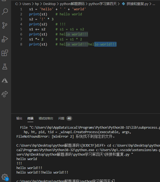This screenshot has height=182, width=160.
Task: Open the Manage settings gear
Action: tap(5, 177)
